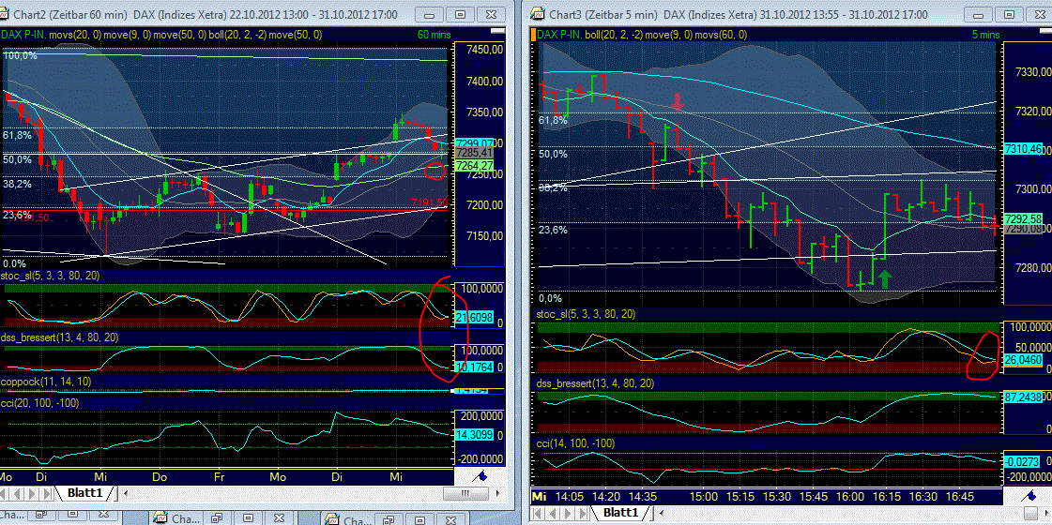Image resolution: width=1052 pixels, height=525 pixels.
Task: Click price label 7264,27 in Chart2
Action: point(474,165)
